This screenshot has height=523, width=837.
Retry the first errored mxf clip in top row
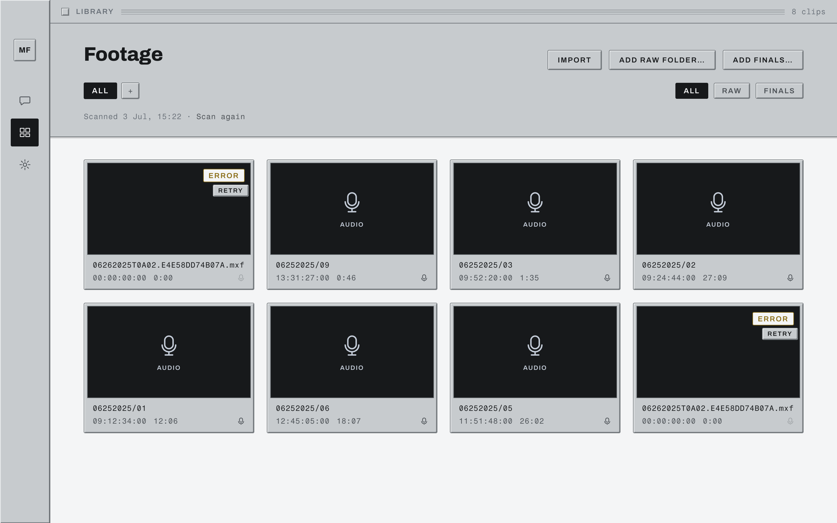230,191
